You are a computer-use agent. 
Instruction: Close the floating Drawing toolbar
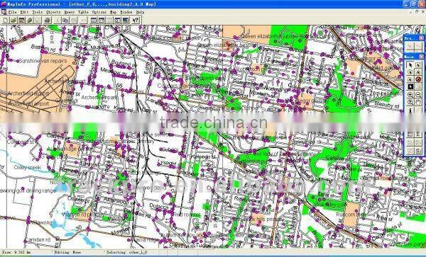click(421, 38)
